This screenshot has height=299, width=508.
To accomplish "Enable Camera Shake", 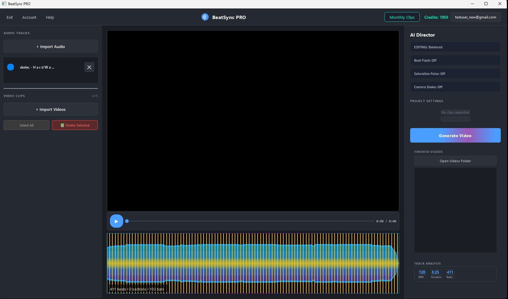I will click(455, 87).
